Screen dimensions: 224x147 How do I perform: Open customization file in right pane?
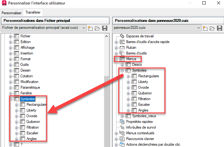coord(212,28)
